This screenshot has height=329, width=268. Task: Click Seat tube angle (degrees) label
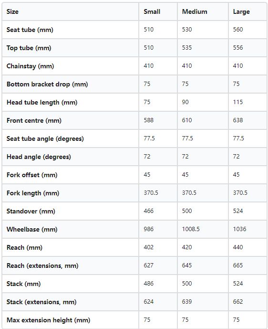(x=45, y=138)
